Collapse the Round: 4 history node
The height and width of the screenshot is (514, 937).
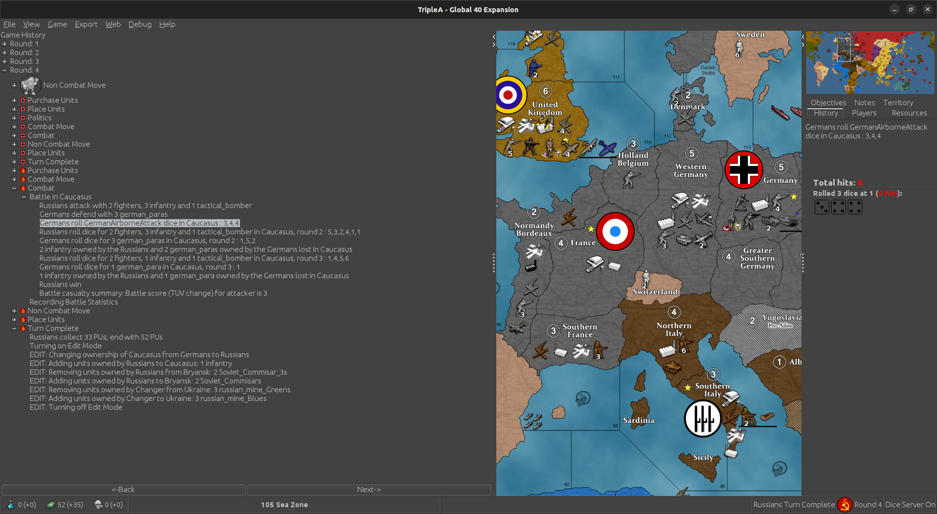4,70
